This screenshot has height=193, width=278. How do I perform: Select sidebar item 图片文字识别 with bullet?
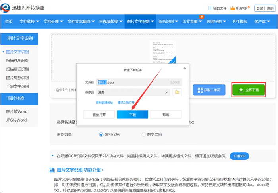[17, 52]
